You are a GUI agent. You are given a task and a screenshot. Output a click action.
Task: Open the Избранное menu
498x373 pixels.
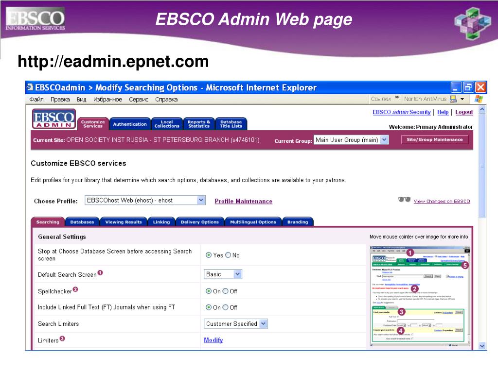107,99
